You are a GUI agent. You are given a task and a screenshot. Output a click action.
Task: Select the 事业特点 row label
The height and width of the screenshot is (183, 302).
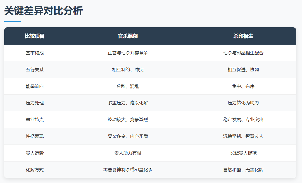[x=35, y=120]
